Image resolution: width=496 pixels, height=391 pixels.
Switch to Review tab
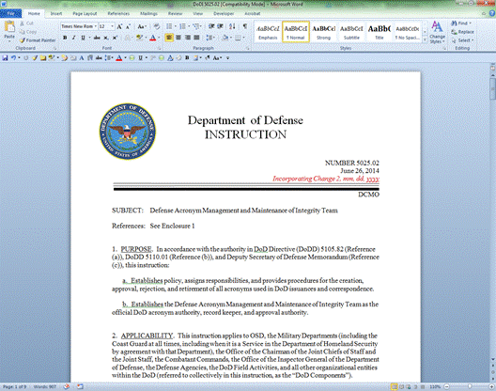click(x=175, y=13)
